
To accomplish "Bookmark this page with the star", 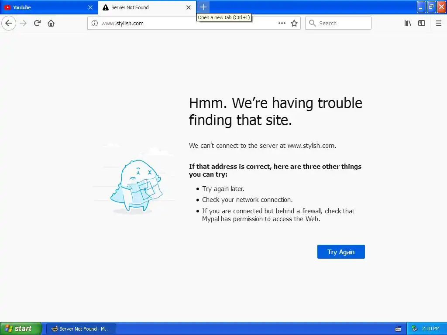I will click(x=294, y=23).
